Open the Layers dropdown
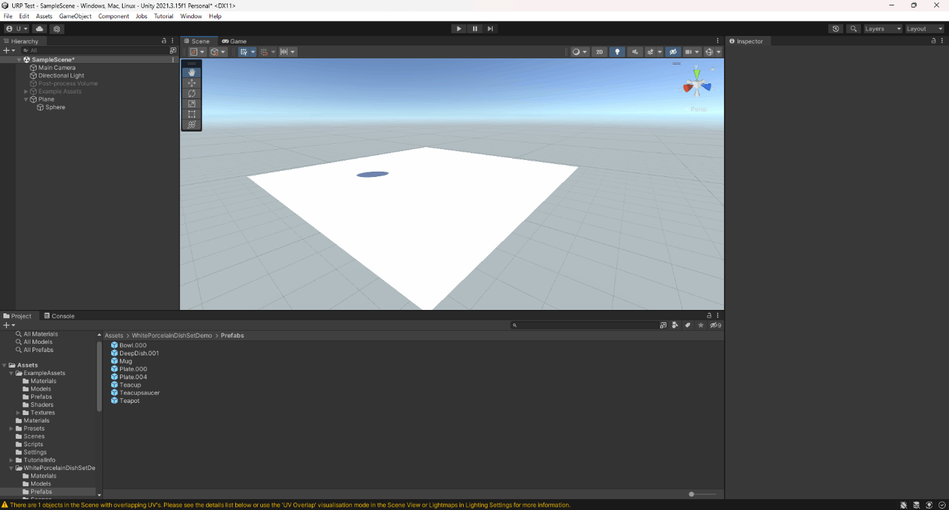Viewport: 949px width, 510px height. click(x=883, y=29)
